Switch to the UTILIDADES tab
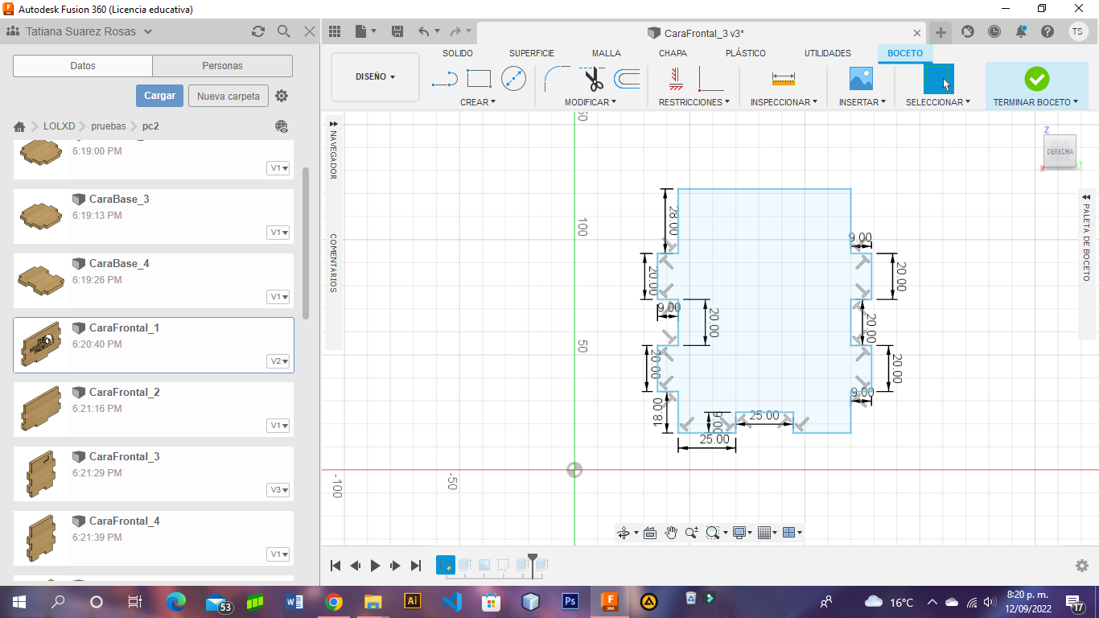This screenshot has width=1099, height=618. coord(828,53)
